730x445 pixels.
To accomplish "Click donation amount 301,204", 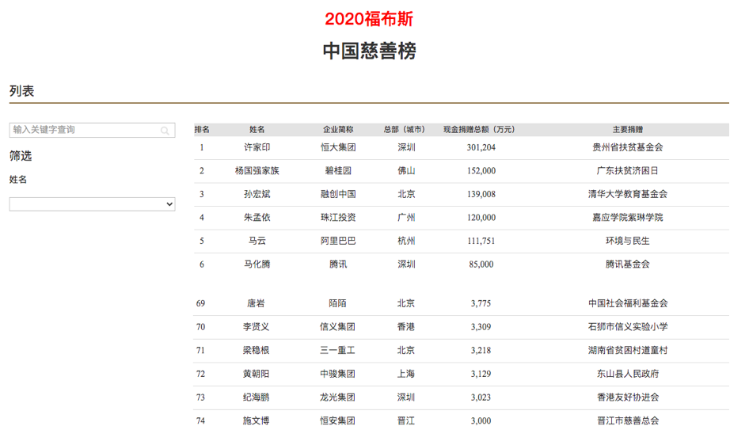I will tap(481, 147).
